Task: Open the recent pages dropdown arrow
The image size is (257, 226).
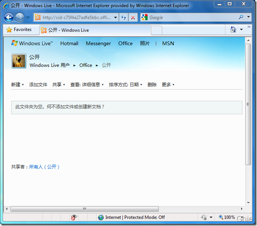Action: tap(28, 17)
